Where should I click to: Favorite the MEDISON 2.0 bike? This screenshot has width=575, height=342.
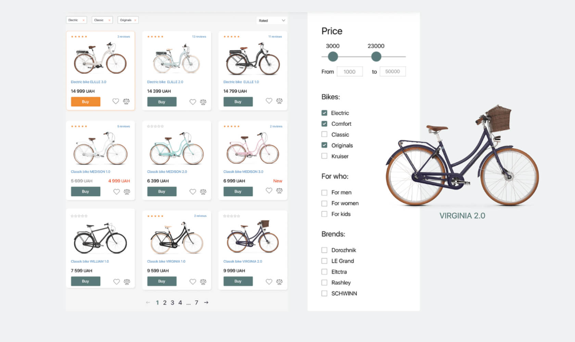193,192
